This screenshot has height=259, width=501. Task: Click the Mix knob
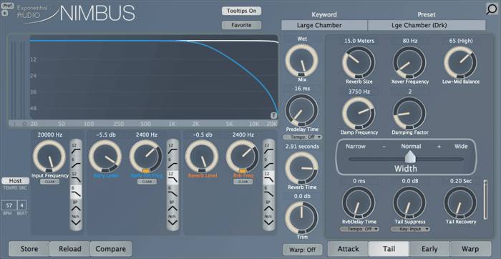pyautogui.click(x=301, y=61)
